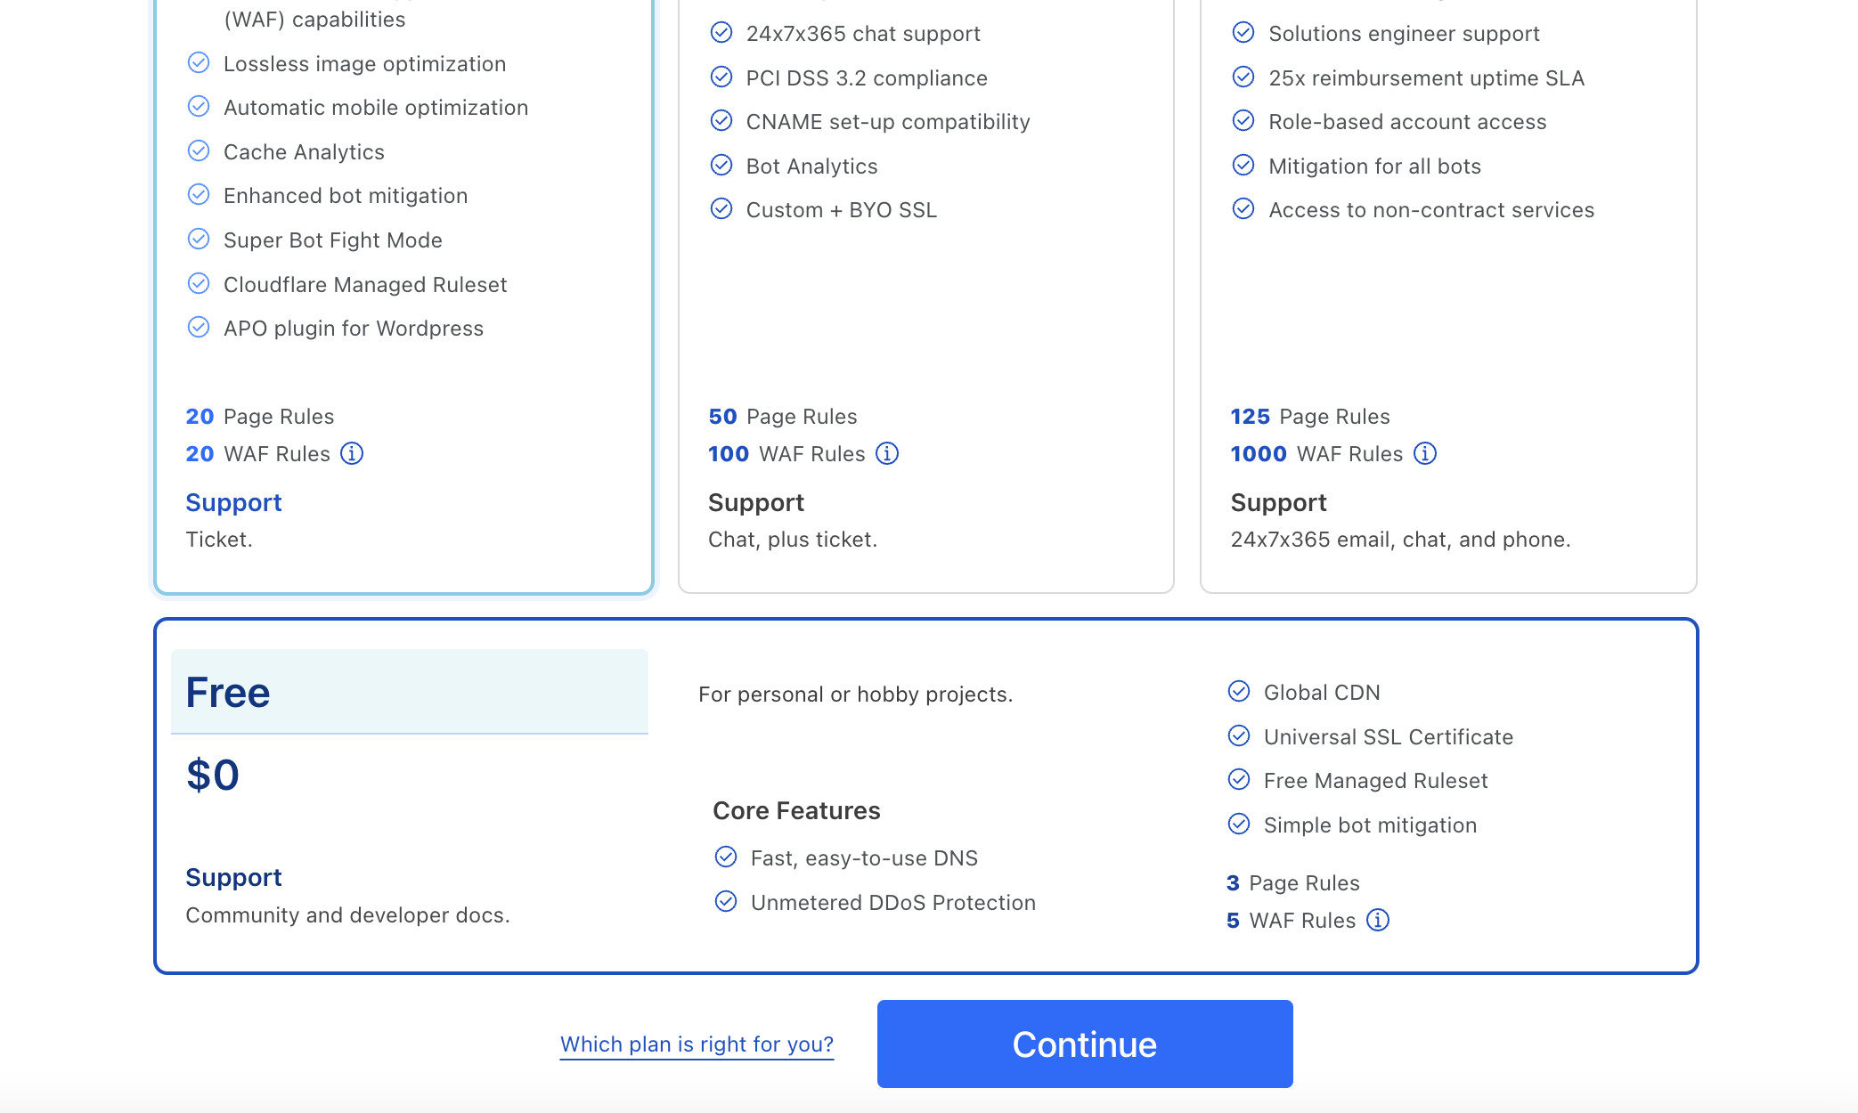Click info icon next to 100 WAF Rules

(x=887, y=454)
